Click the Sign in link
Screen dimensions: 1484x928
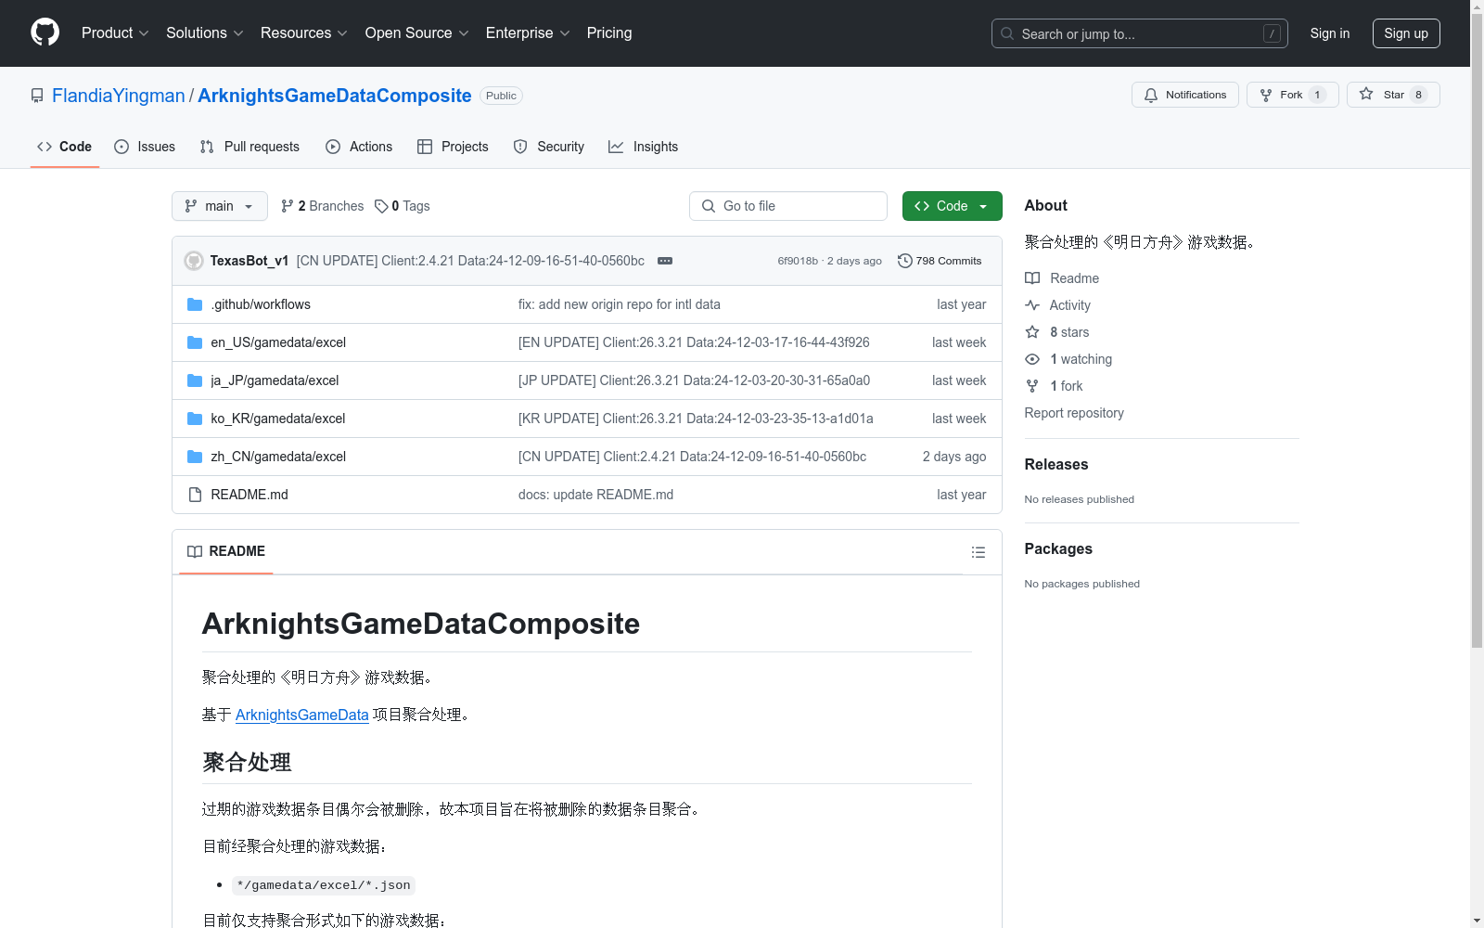pyautogui.click(x=1330, y=33)
